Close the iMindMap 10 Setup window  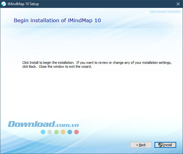(178, 4)
